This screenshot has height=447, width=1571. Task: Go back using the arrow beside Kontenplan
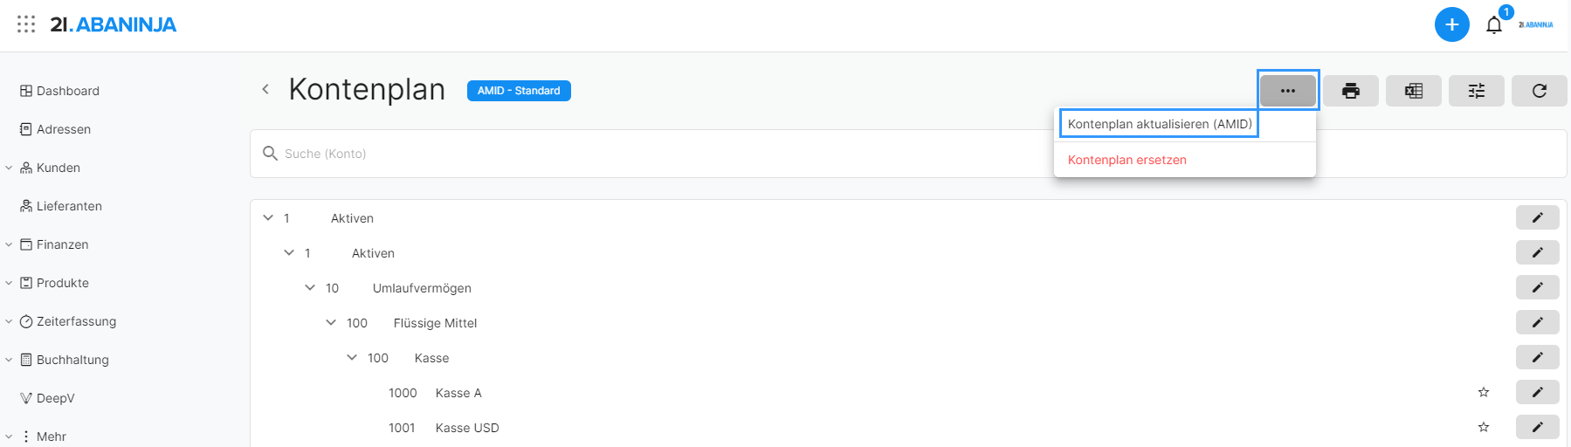[x=265, y=89]
